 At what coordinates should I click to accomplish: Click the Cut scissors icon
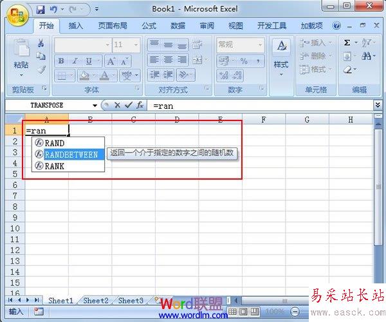(41, 43)
